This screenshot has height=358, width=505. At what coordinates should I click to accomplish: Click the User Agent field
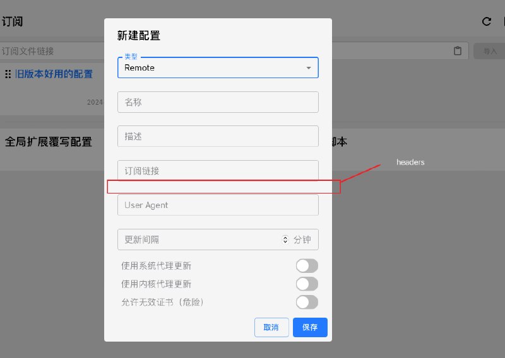pos(218,205)
